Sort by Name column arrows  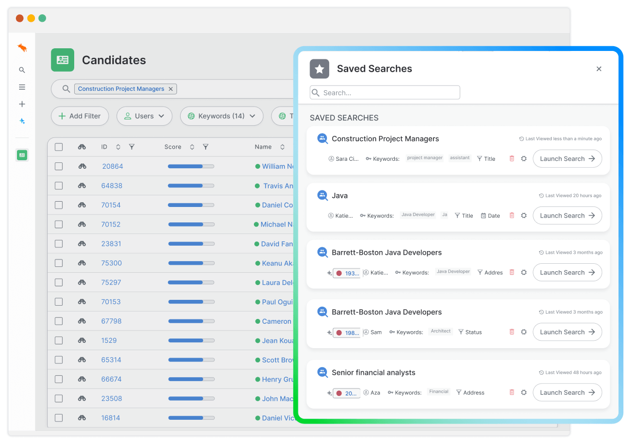click(x=282, y=147)
